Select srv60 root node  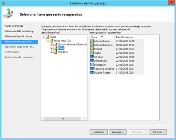click(x=53, y=37)
